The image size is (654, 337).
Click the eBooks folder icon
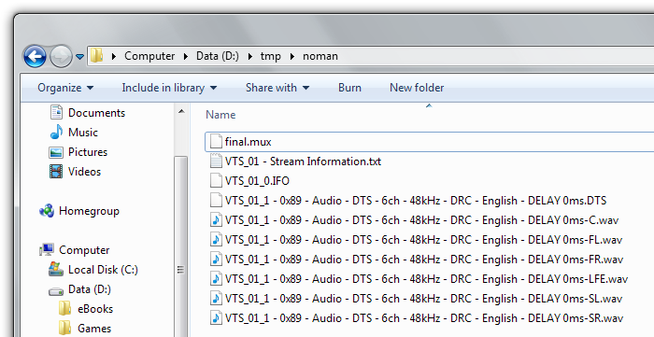tap(65, 309)
